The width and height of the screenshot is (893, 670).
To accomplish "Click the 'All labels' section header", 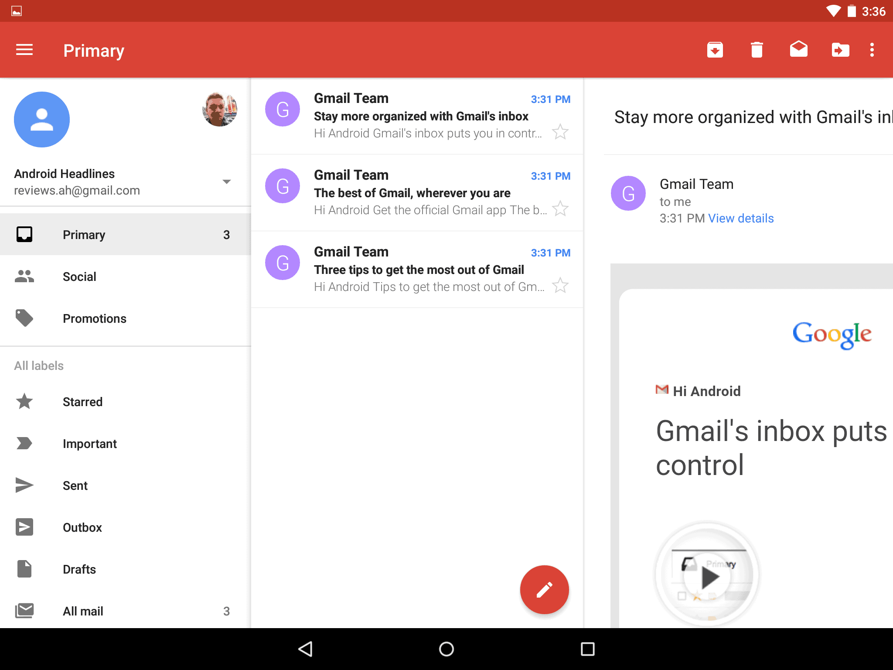I will click(39, 366).
